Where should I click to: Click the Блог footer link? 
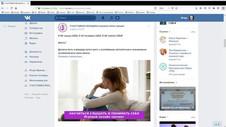[x=27, y=94]
